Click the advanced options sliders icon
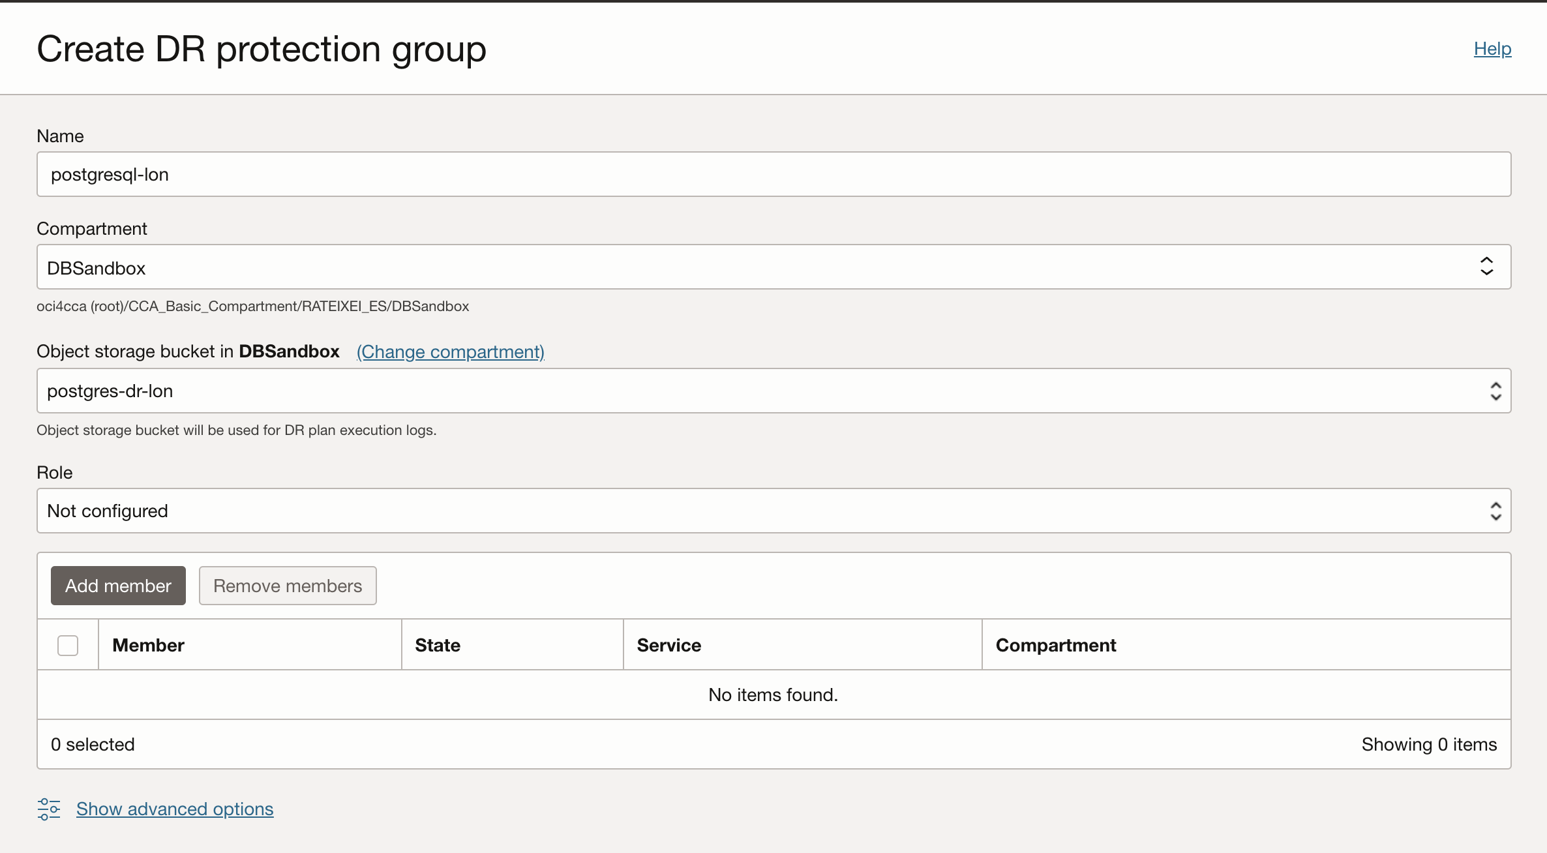 49,809
